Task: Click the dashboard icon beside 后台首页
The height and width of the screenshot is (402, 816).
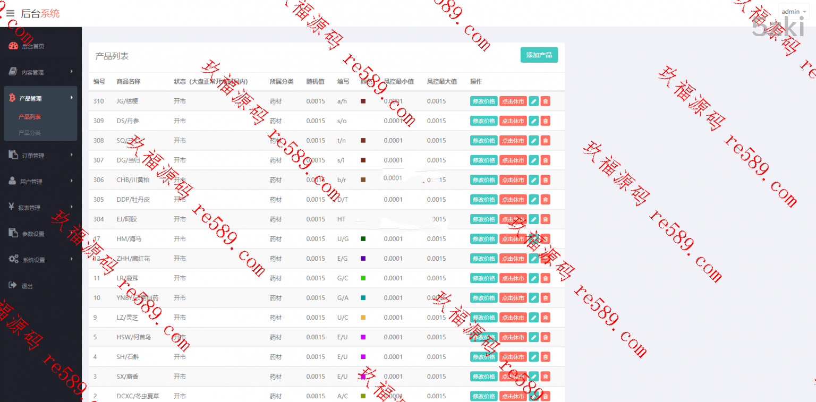Action: click(x=13, y=46)
